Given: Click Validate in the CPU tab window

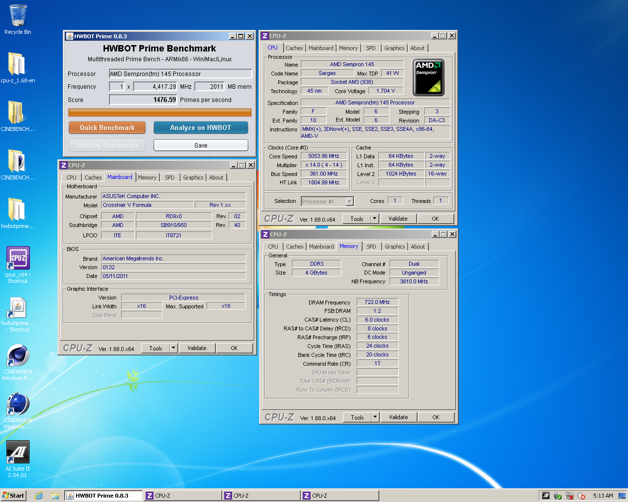Looking at the screenshot, I should tap(398, 219).
